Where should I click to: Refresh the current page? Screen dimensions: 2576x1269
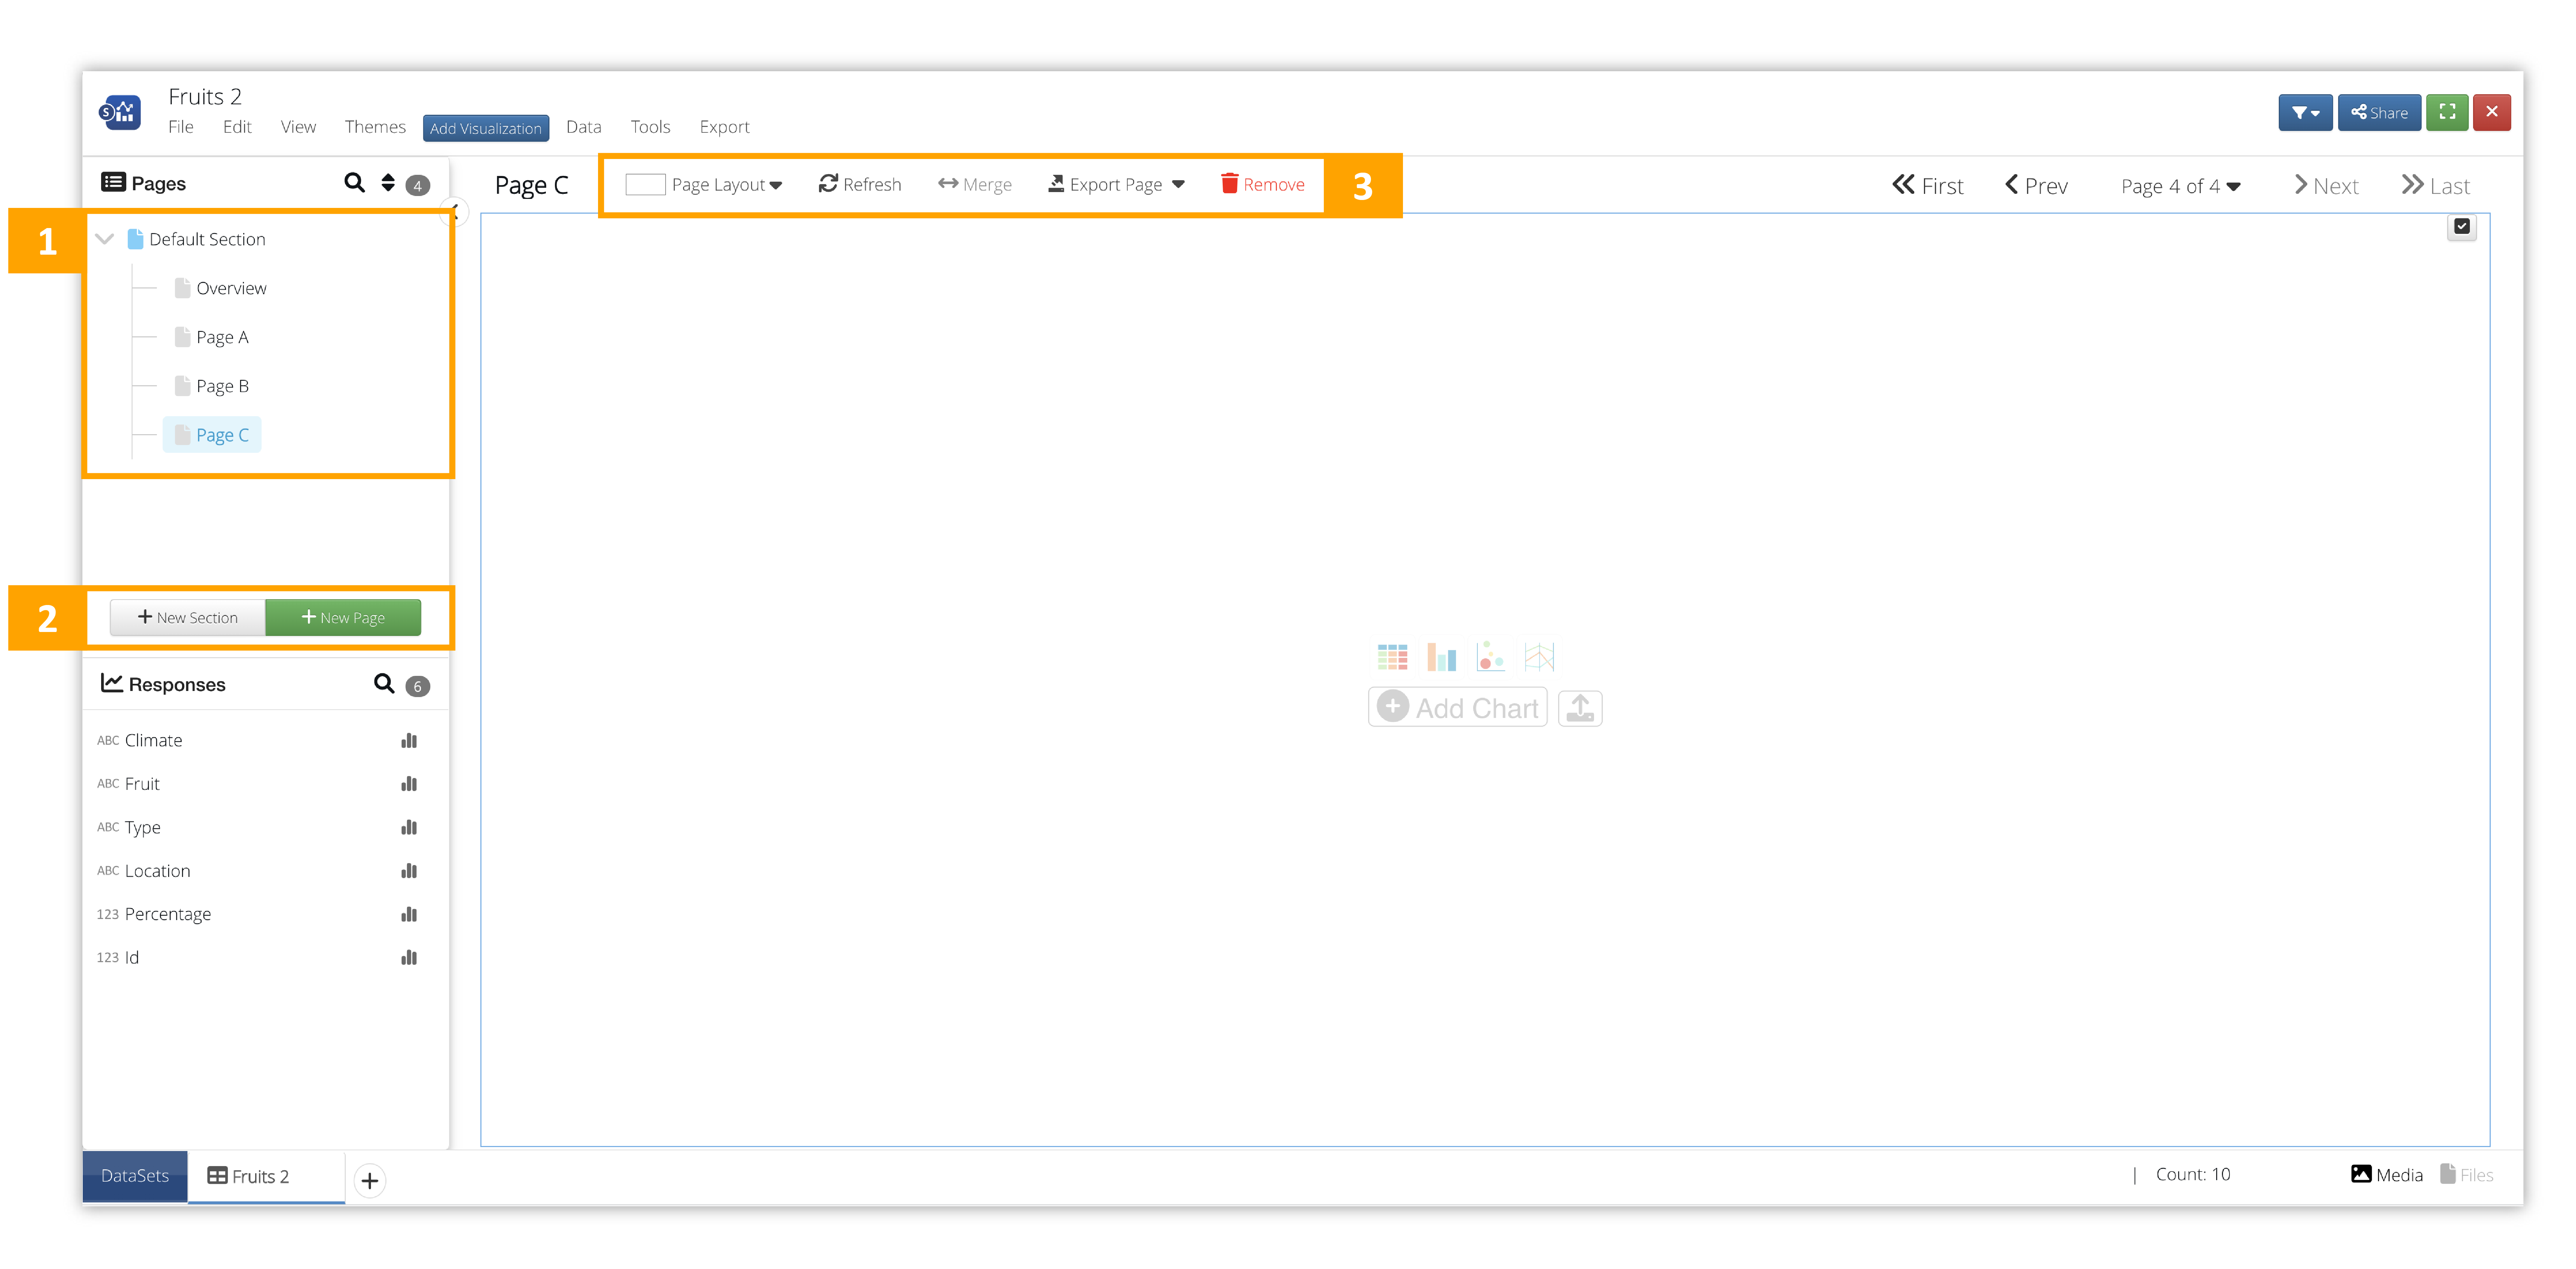[x=860, y=185]
